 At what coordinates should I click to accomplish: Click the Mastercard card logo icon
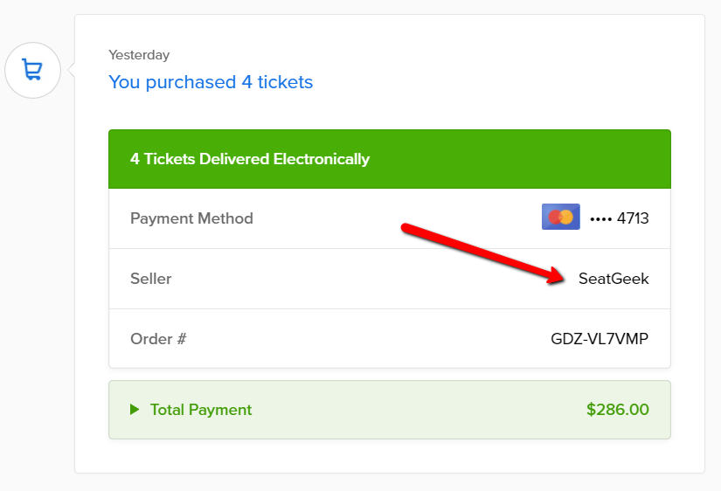pos(560,217)
